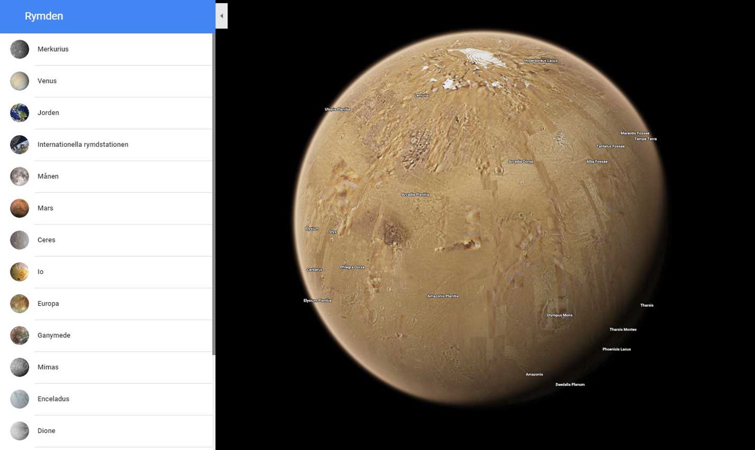Open the Olympus Mons label on Mars

click(x=559, y=315)
